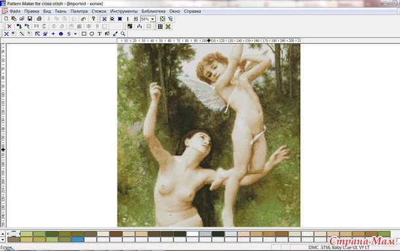This screenshot has height=251, width=400.
Task: Toggle the stitch symbol view X icon
Action: coord(104,19)
